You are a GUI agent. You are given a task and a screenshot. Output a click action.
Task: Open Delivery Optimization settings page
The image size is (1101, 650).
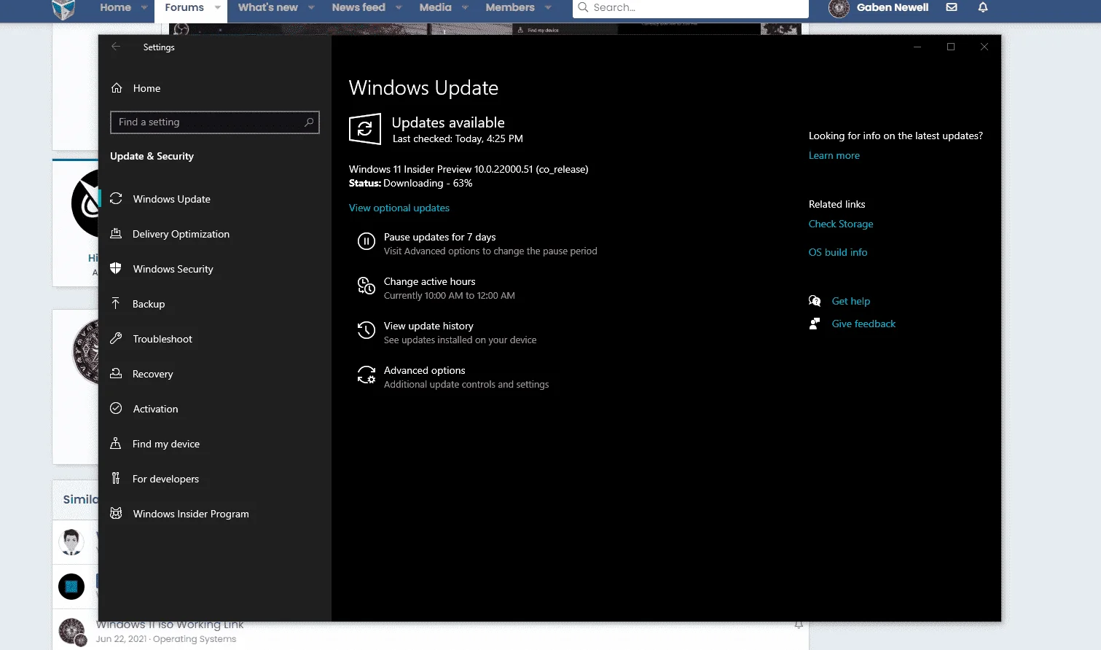181,234
